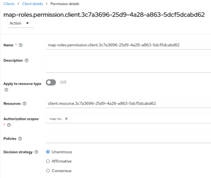This screenshot has width=211, height=178.
Task: Click help icon next to Policies
Action: click(x=20, y=139)
